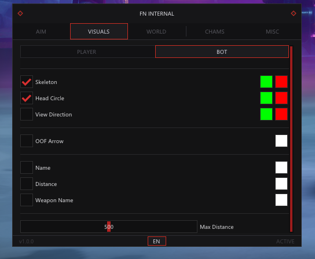
Task: Open the green Skeleton color swatch
Action: 266,82
